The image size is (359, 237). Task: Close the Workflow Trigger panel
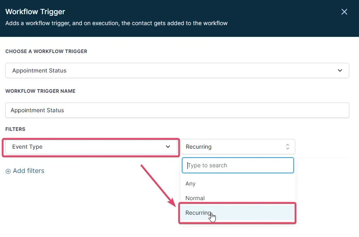344,12
